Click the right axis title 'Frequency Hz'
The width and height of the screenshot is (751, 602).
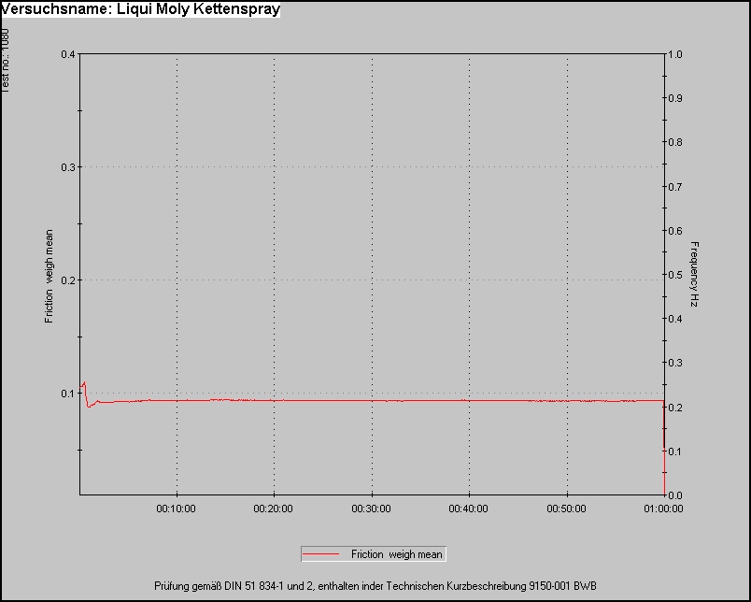click(694, 274)
